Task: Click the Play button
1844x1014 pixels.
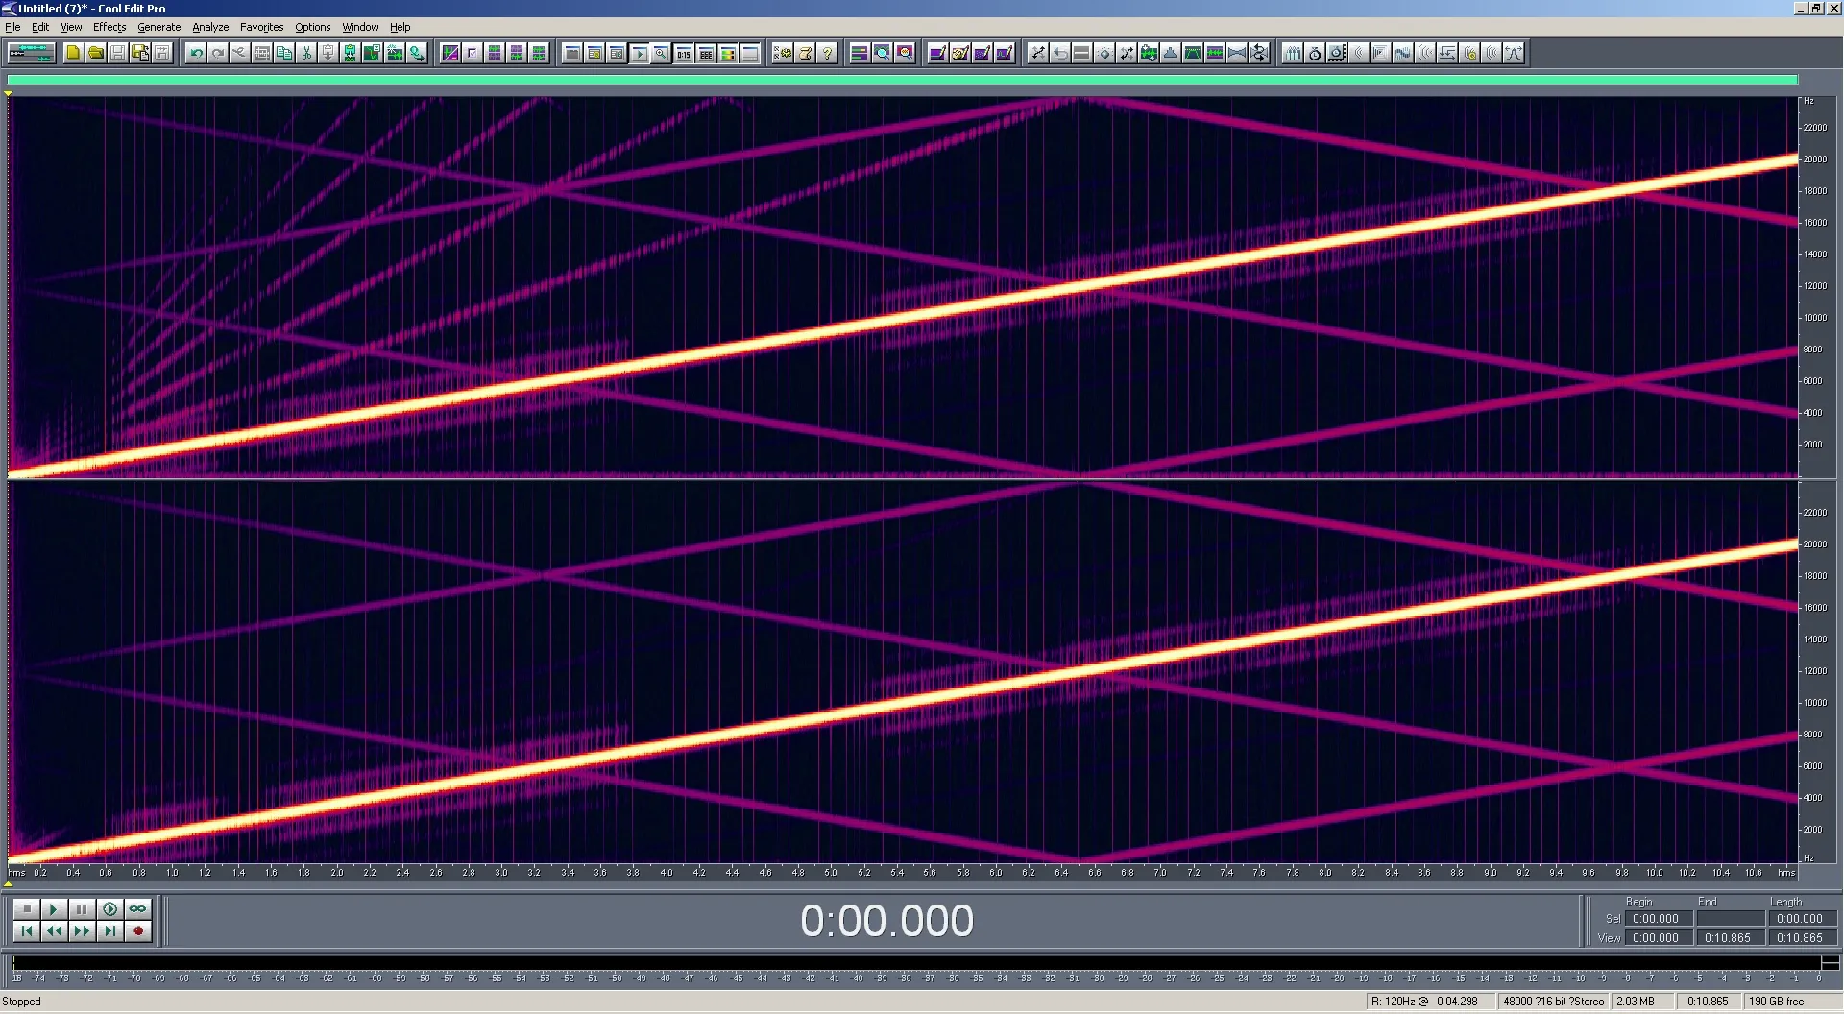Action: point(54,908)
